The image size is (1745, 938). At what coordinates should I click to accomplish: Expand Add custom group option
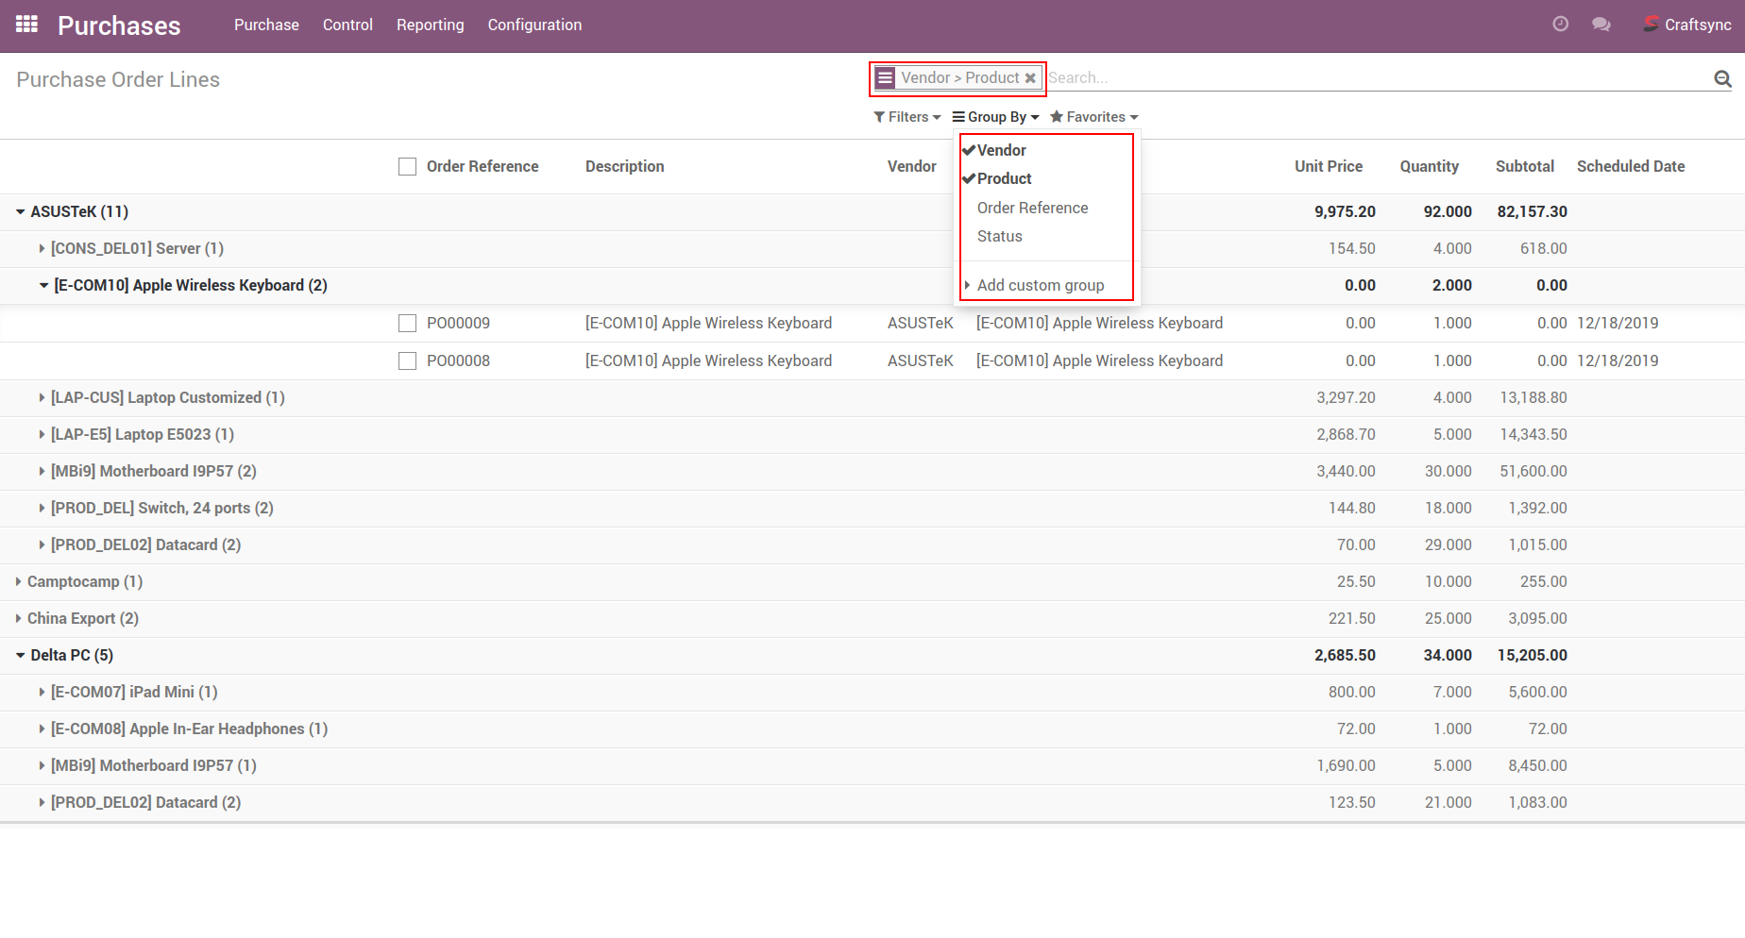[x=1040, y=285]
